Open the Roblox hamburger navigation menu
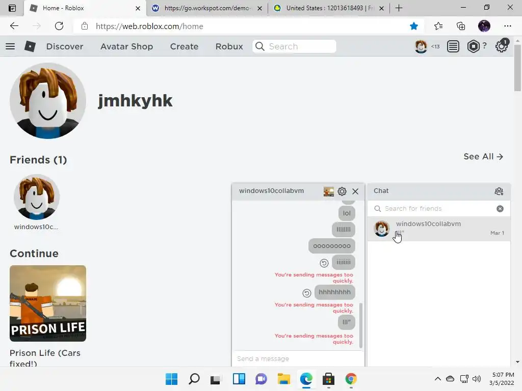This screenshot has width=522, height=391. [10, 46]
